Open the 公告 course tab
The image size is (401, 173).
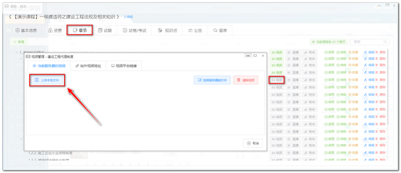195,30
